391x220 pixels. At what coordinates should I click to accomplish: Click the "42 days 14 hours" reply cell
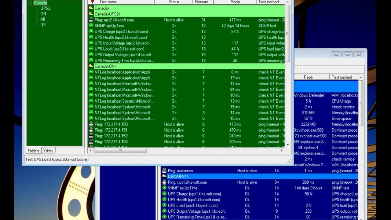(235, 26)
